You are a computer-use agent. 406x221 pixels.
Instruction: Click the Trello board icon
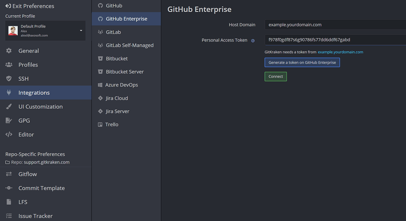click(x=100, y=125)
